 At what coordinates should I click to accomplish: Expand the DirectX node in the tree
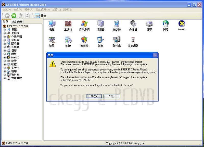(5, 57)
